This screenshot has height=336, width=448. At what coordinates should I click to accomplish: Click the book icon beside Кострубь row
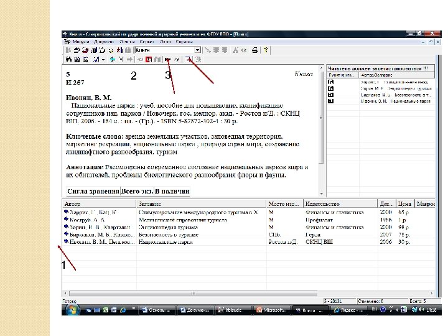tap(67, 219)
